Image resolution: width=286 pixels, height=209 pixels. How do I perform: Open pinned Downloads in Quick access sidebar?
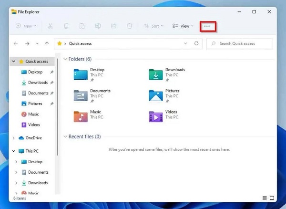tap(38, 83)
